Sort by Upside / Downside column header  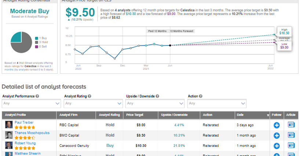click(x=174, y=115)
